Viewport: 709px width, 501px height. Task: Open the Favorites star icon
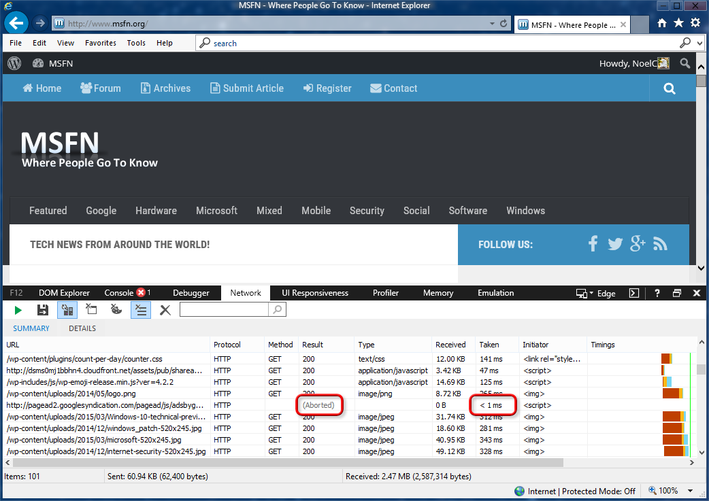[678, 23]
